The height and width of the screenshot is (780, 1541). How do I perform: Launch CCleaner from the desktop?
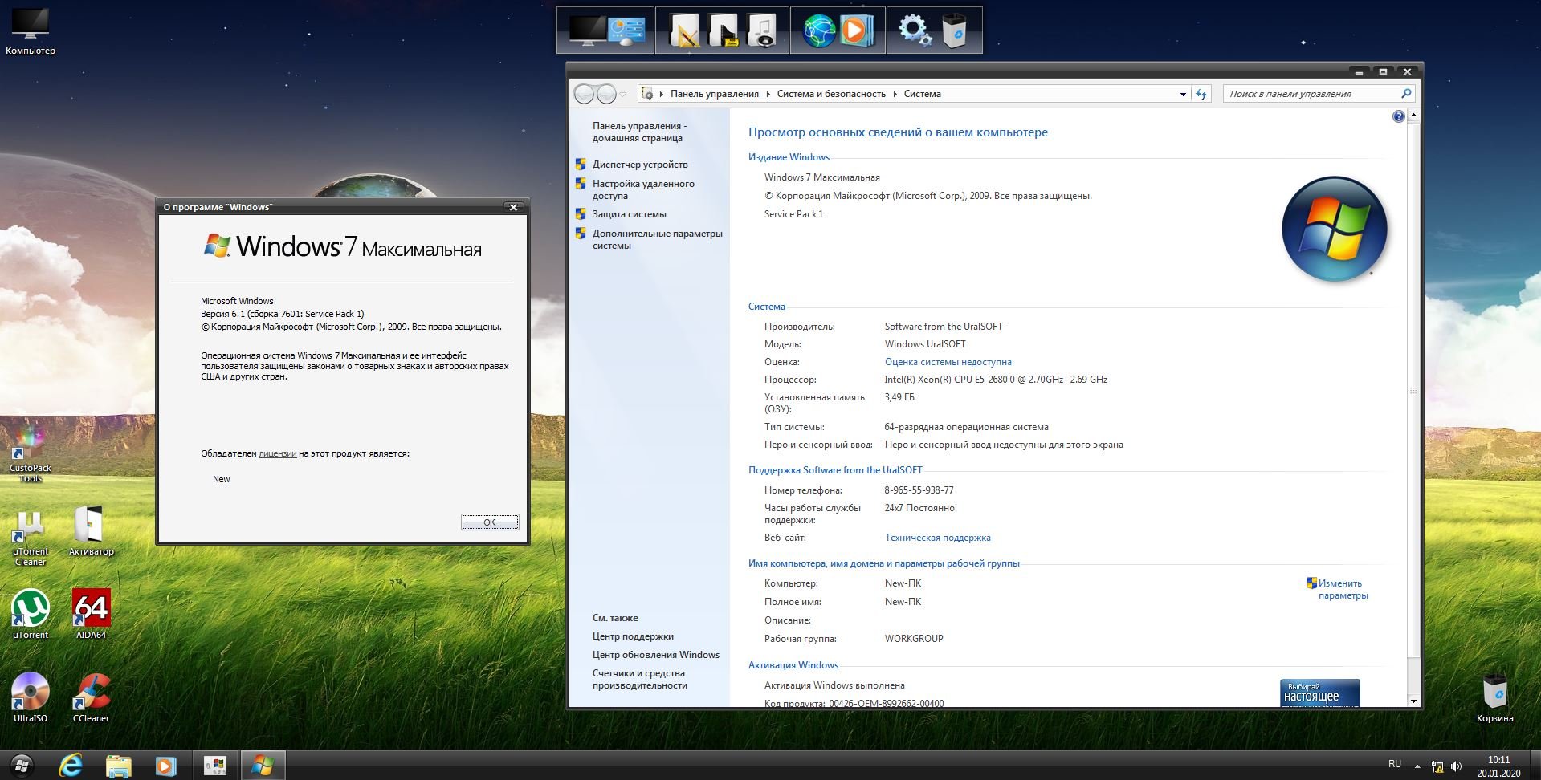tap(91, 698)
